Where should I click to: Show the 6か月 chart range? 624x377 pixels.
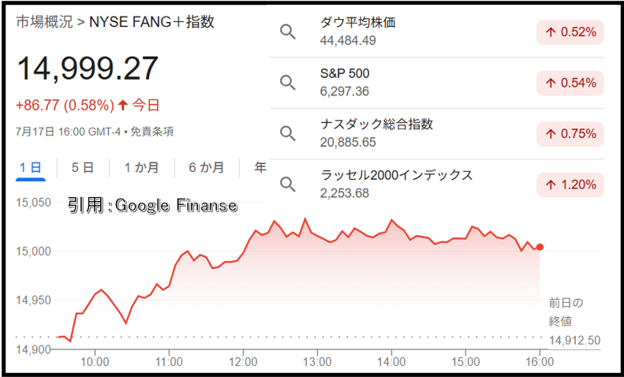(207, 167)
